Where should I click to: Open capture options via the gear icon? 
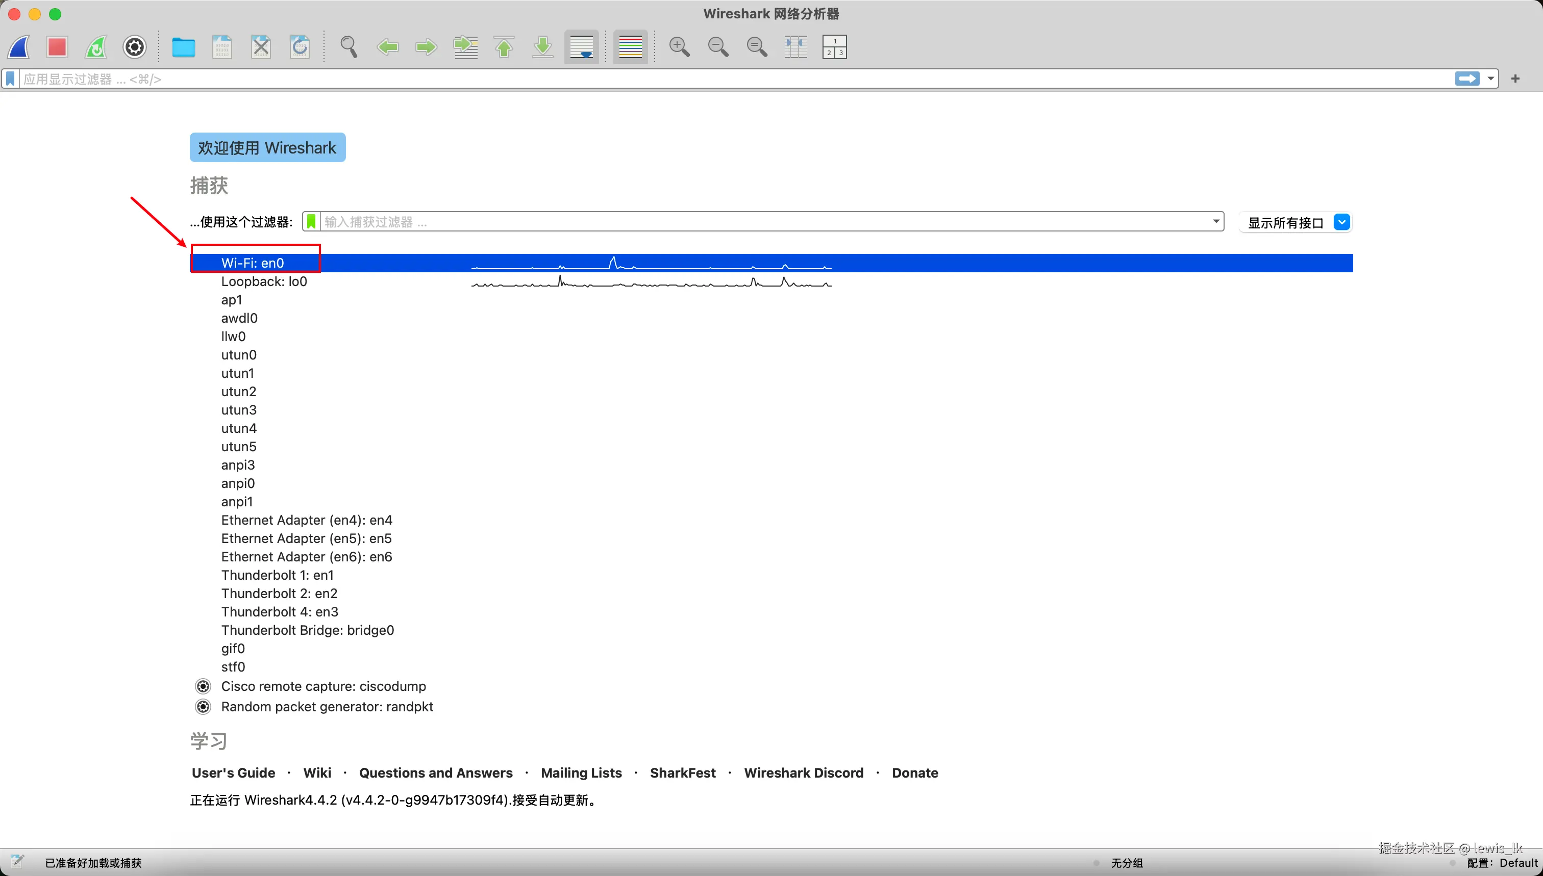(x=134, y=47)
